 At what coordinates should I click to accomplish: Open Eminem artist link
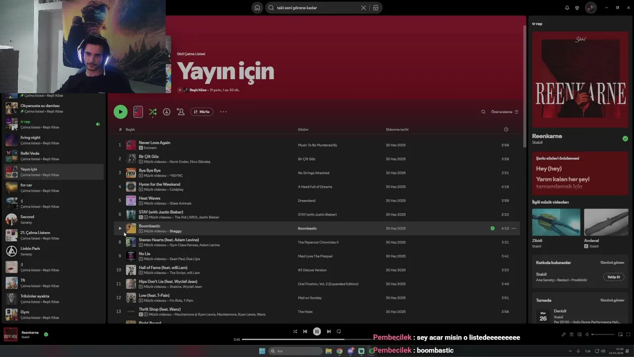coord(150,148)
